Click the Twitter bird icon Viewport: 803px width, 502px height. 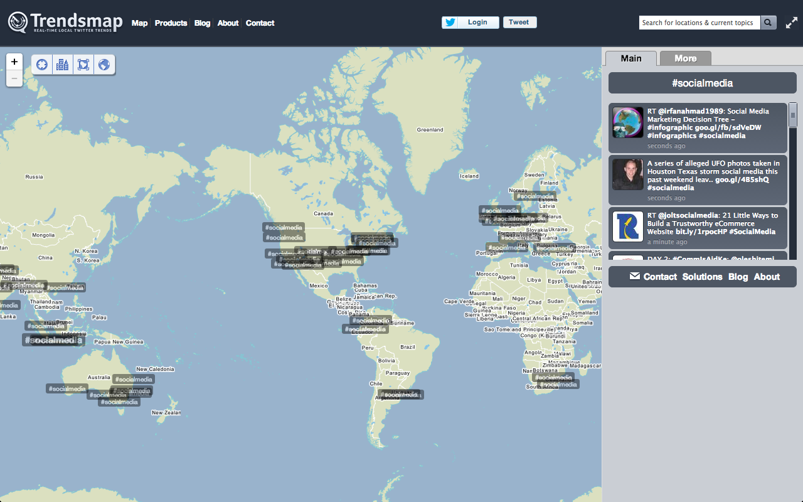(449, 23)
